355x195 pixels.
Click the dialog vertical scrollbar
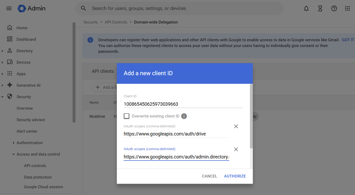(251, 116)
